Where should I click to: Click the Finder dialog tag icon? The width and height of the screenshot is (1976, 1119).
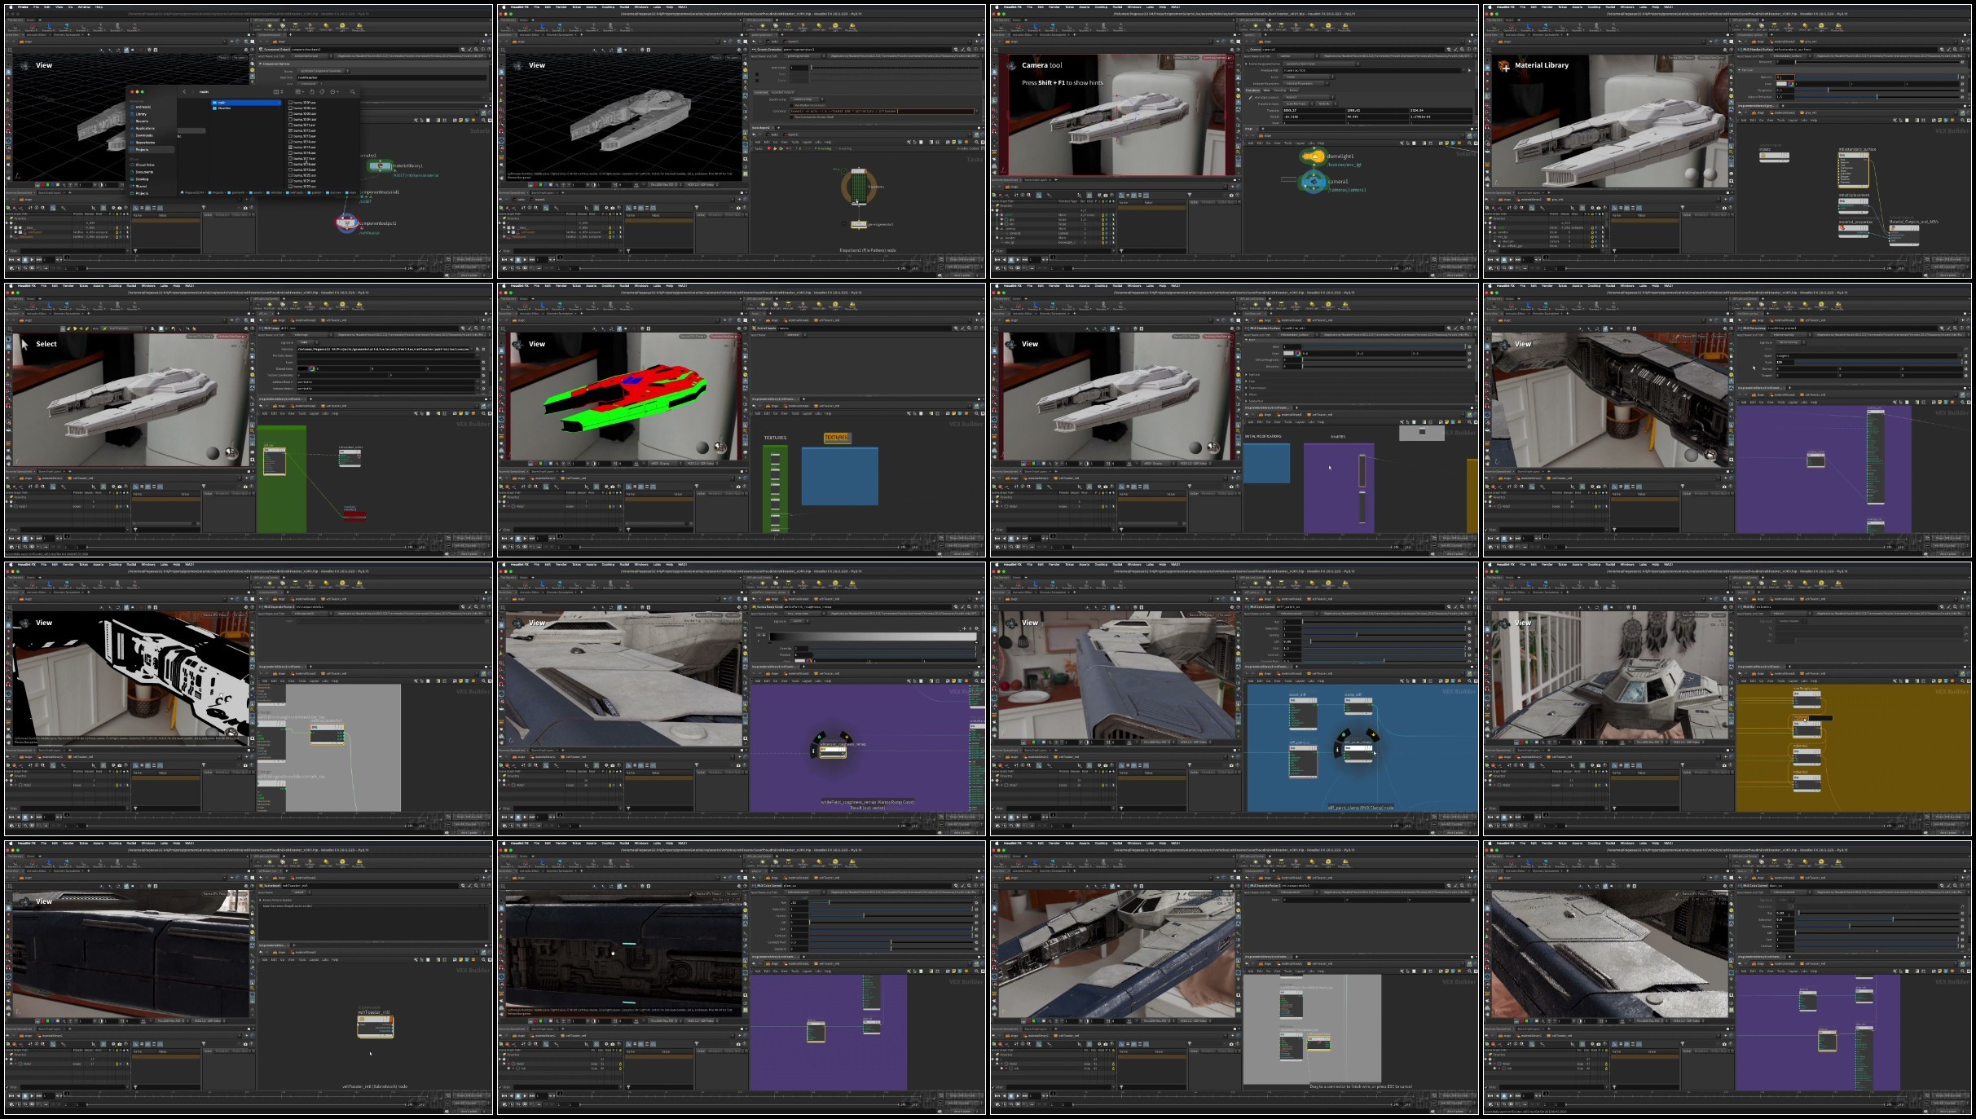(x=322, y=92)
